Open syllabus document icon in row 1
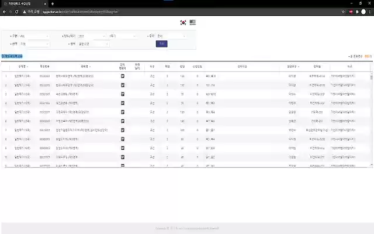The width and height of the screenshot is (374, 234). (x=122, y=76)
